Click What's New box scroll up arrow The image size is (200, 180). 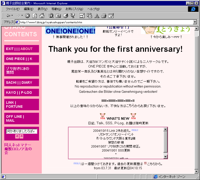pos(165,129)
